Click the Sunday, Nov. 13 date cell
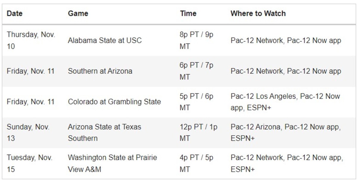The image size is (358, 182). click(28, 132)
